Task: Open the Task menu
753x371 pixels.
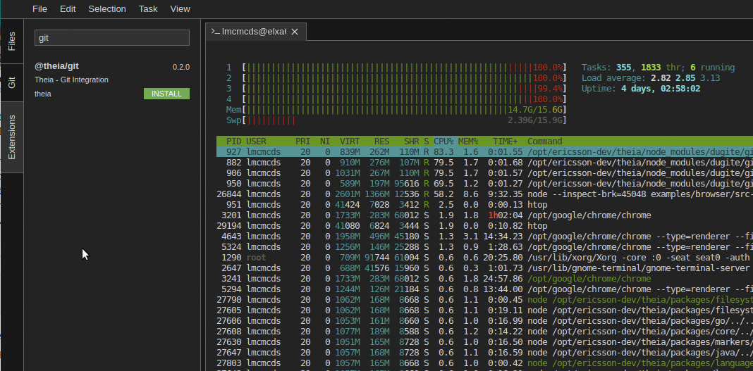Action: tap(148, 9)
